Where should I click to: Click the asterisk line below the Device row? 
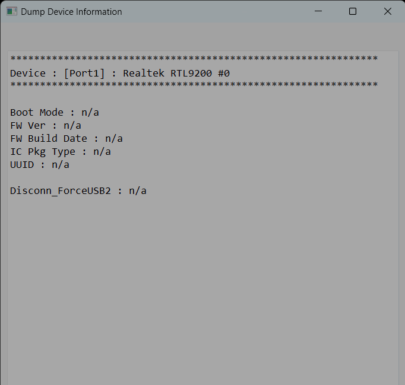point(194,84)
